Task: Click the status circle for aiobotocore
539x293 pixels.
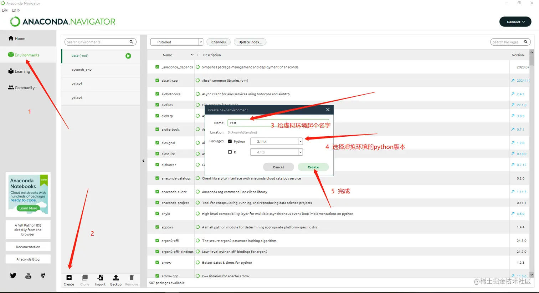Action: (198, 94)
